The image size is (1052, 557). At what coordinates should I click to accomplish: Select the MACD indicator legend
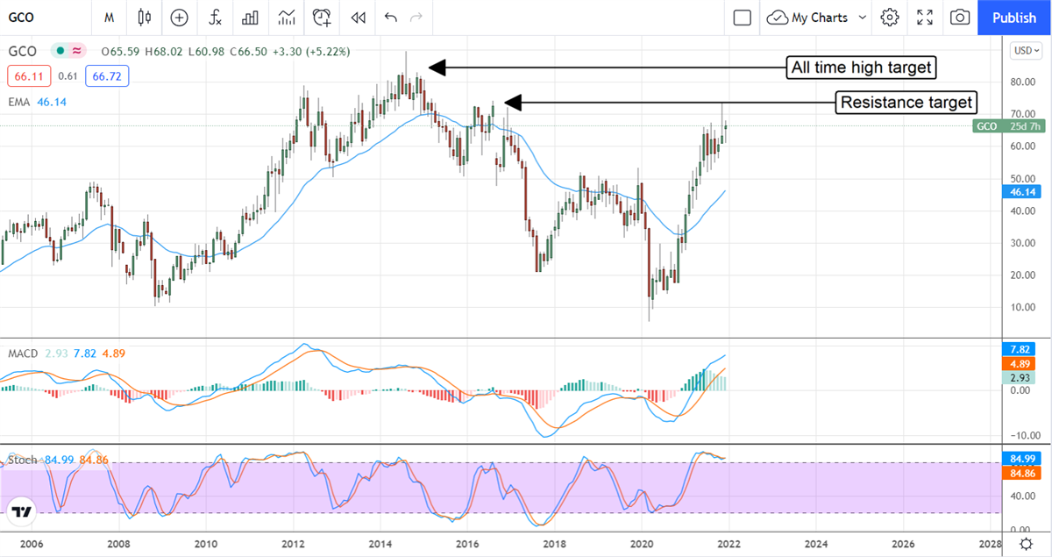point(21,353)
